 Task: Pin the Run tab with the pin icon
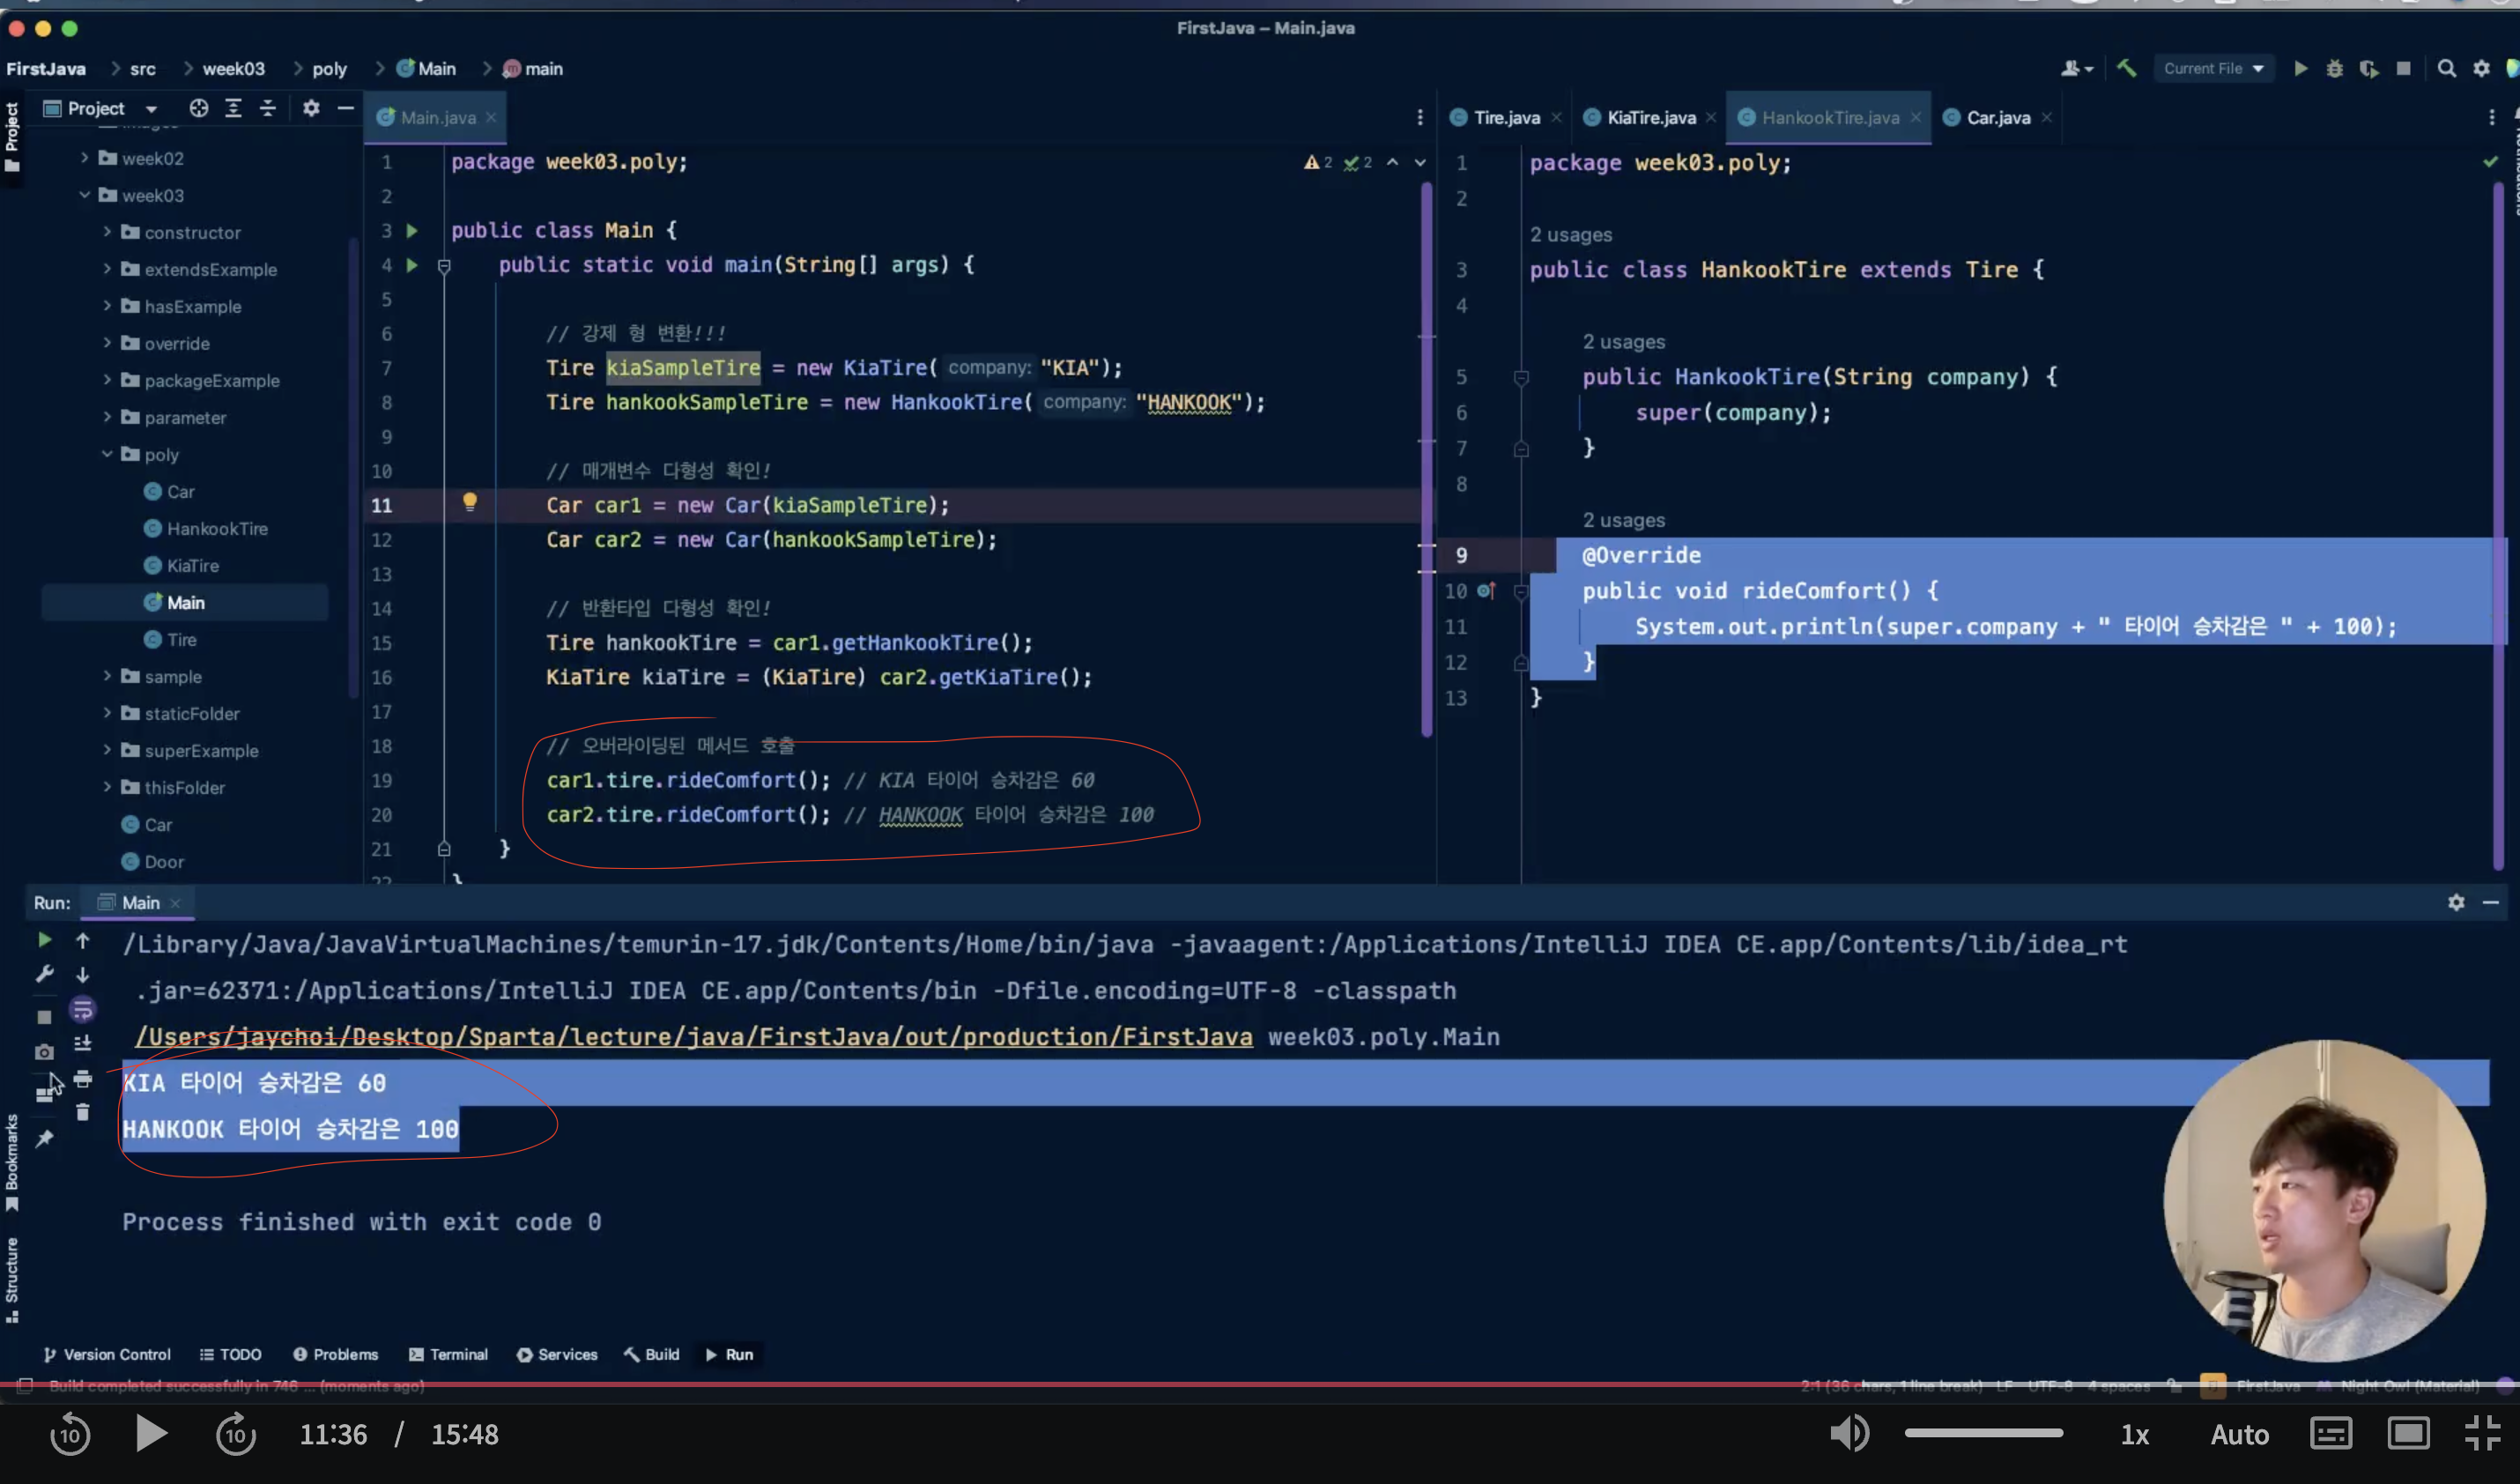pyautogui.click(x=44, y=1138)
